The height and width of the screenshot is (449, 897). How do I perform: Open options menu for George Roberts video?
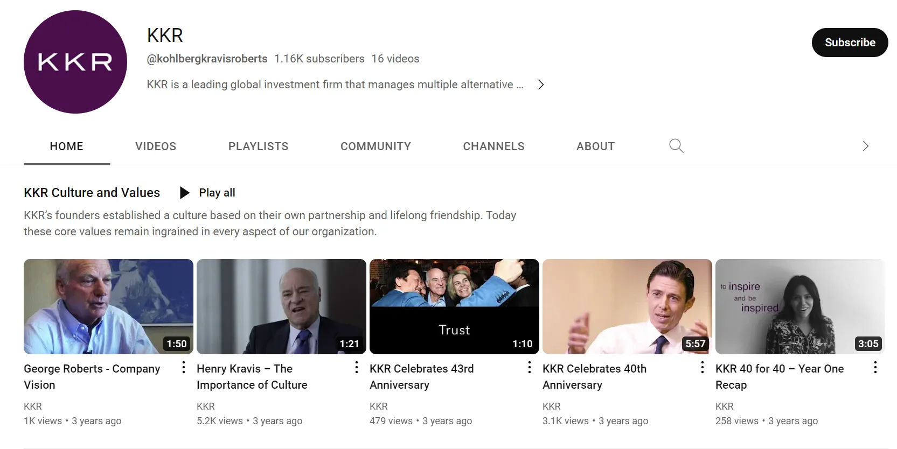(x=184, y=368)
